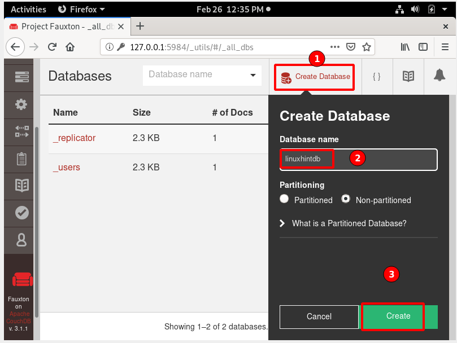Open the documentation book icon in header
457x343 pixels.
(408, 76)
